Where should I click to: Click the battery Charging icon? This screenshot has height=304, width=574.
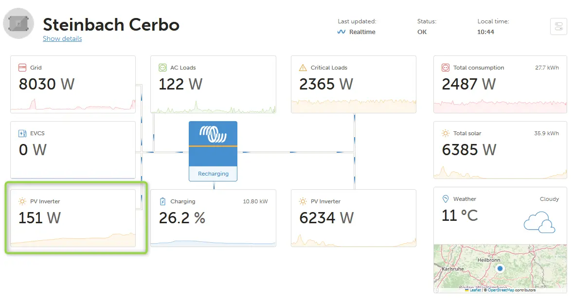pyautogui.click(x=162, y=201)
